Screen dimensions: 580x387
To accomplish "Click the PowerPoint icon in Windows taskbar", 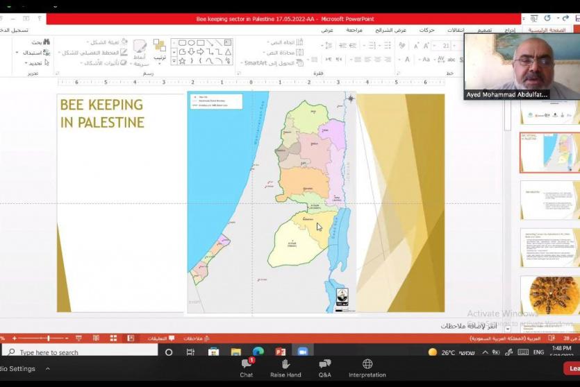I will pos(281,352).
